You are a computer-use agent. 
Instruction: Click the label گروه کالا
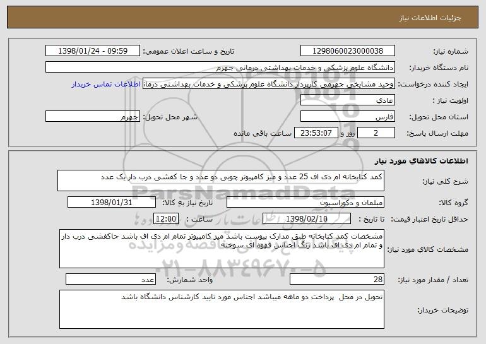pos(453,203)
